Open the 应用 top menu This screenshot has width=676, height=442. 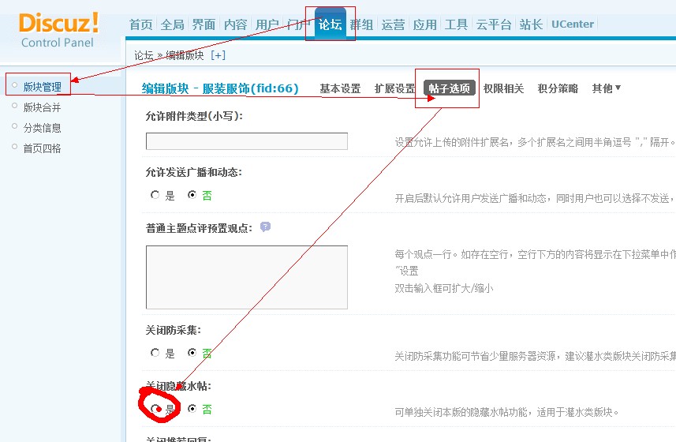tap(424, 24)
